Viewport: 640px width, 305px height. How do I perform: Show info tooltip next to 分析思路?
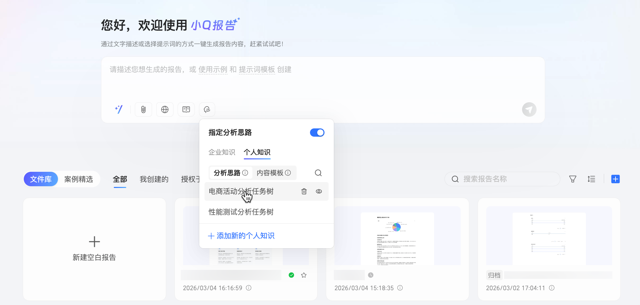pyautogui.click(x=245, y=173)
